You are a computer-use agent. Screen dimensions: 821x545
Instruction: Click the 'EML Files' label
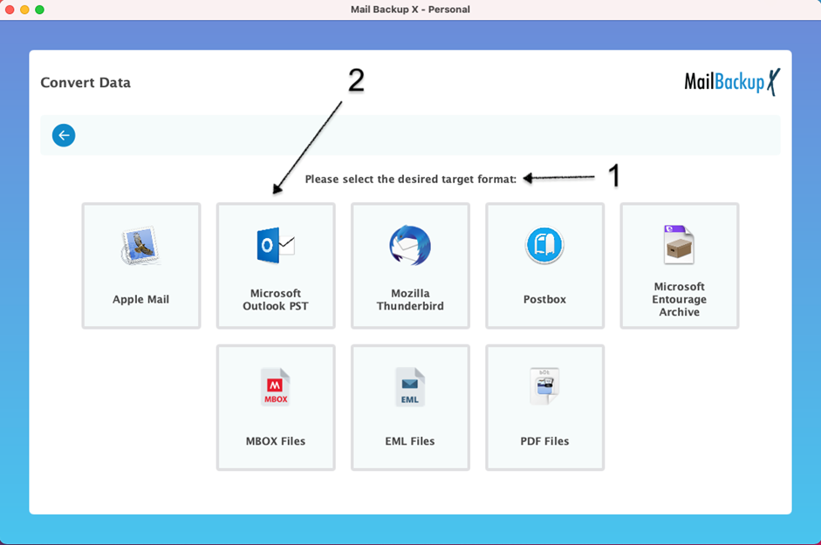410,441
